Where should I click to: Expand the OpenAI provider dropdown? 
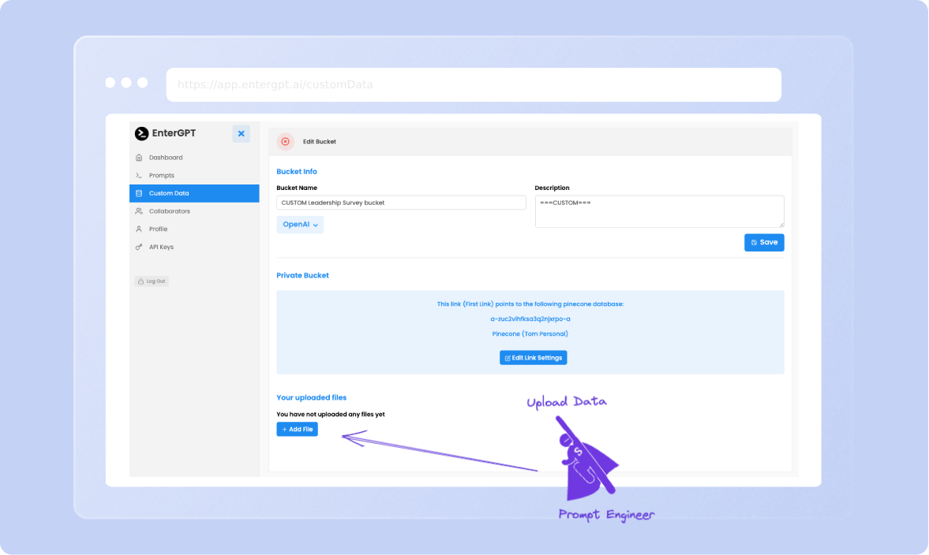coord(300,225)
